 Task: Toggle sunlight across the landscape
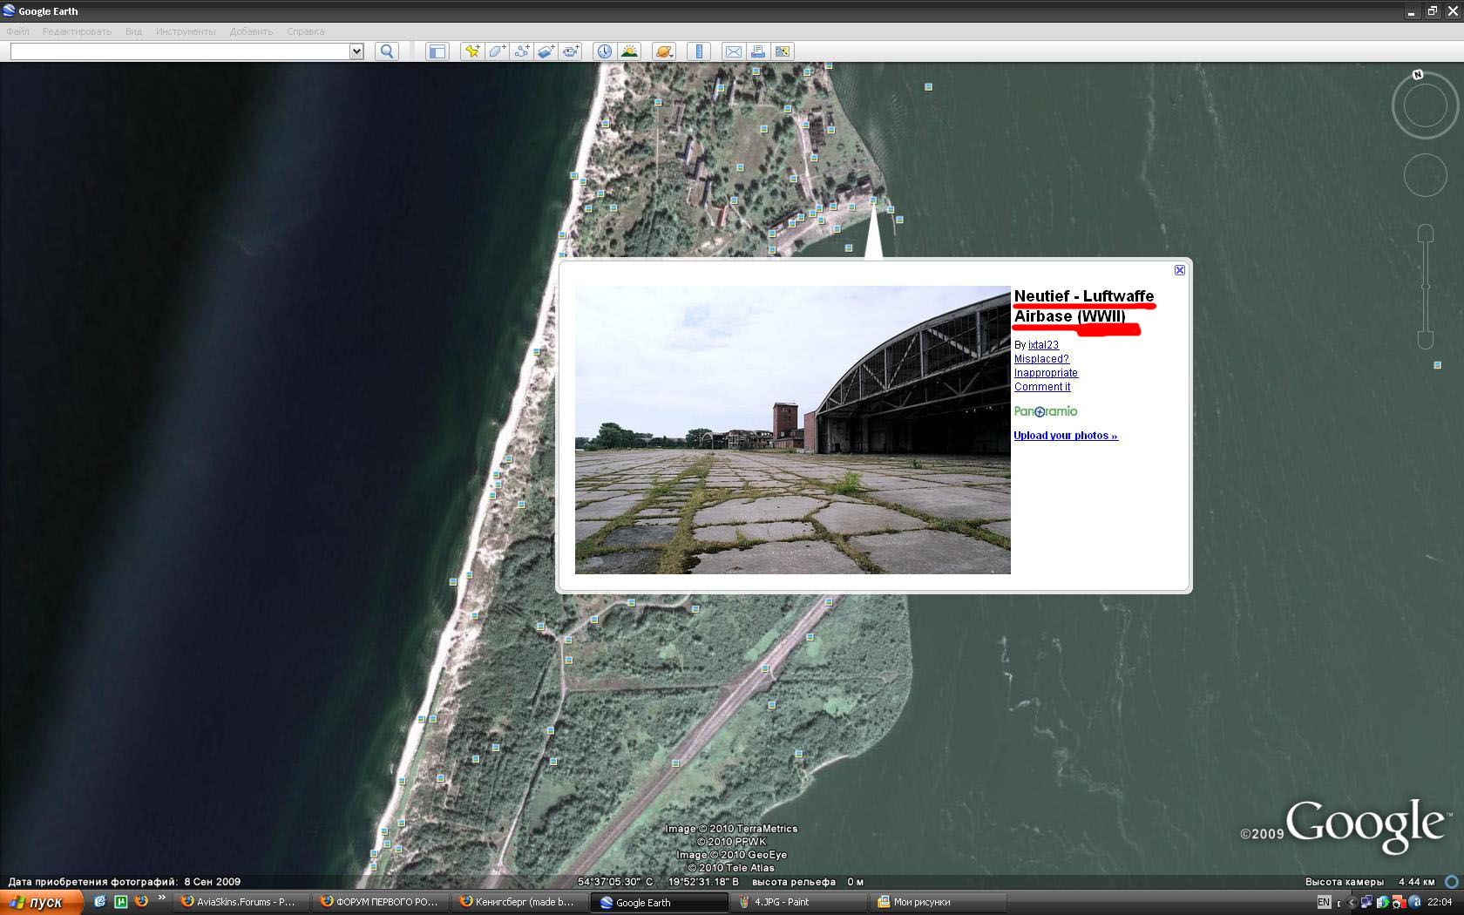coord(629,51)
